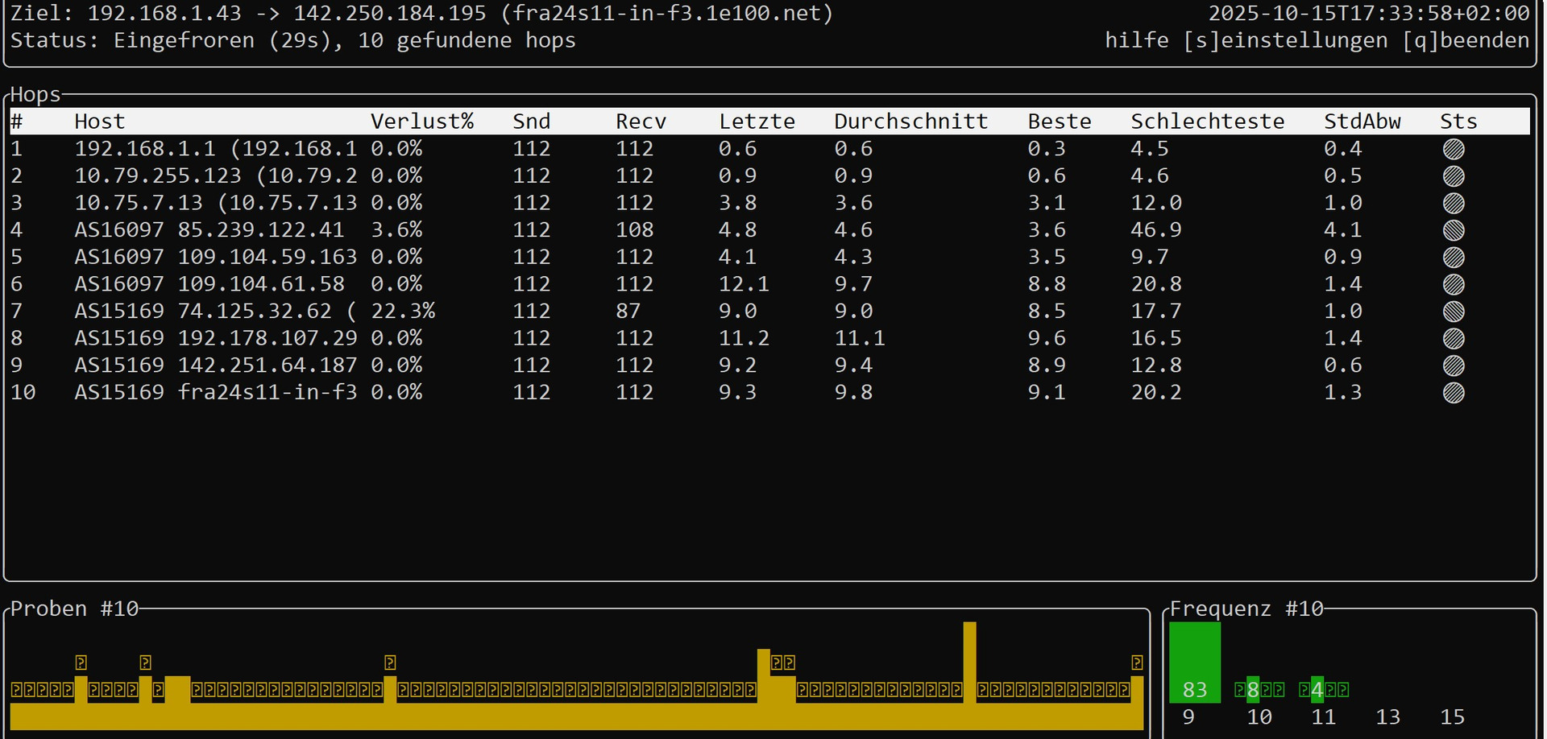Image resolution: width=1547 pixels, height=739 pixels.
Task: Click the StdAbw column header
Action: [x=1362, y=122]
